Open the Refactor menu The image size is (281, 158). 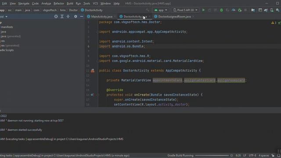coord(58,4)
